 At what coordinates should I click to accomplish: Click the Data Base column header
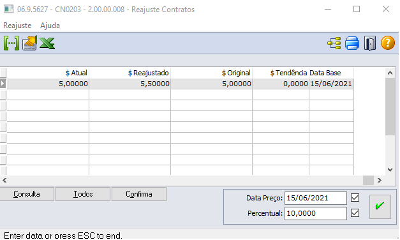331,73
